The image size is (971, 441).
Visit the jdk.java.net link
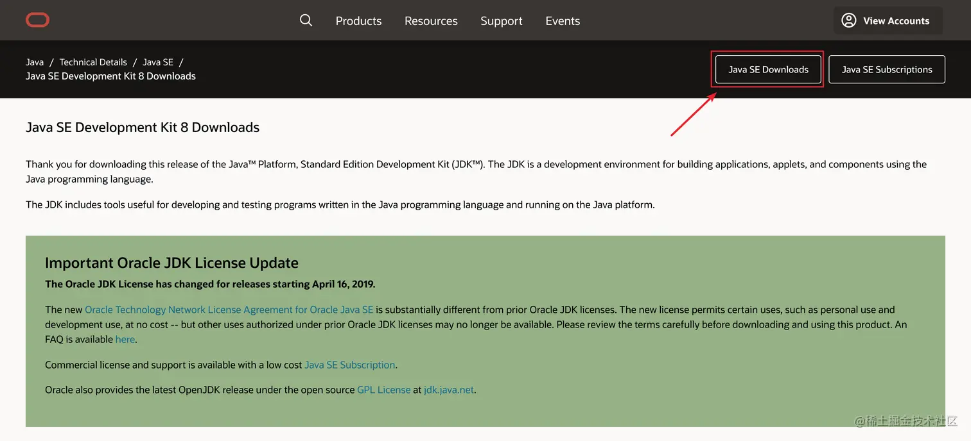(449, 390)
